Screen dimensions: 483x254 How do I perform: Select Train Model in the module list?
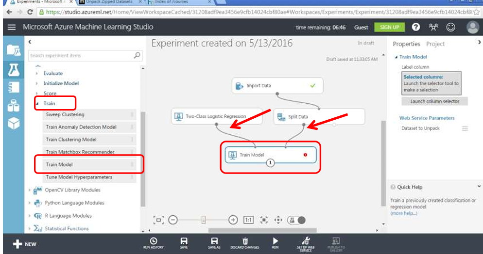(x=60, y=164)
